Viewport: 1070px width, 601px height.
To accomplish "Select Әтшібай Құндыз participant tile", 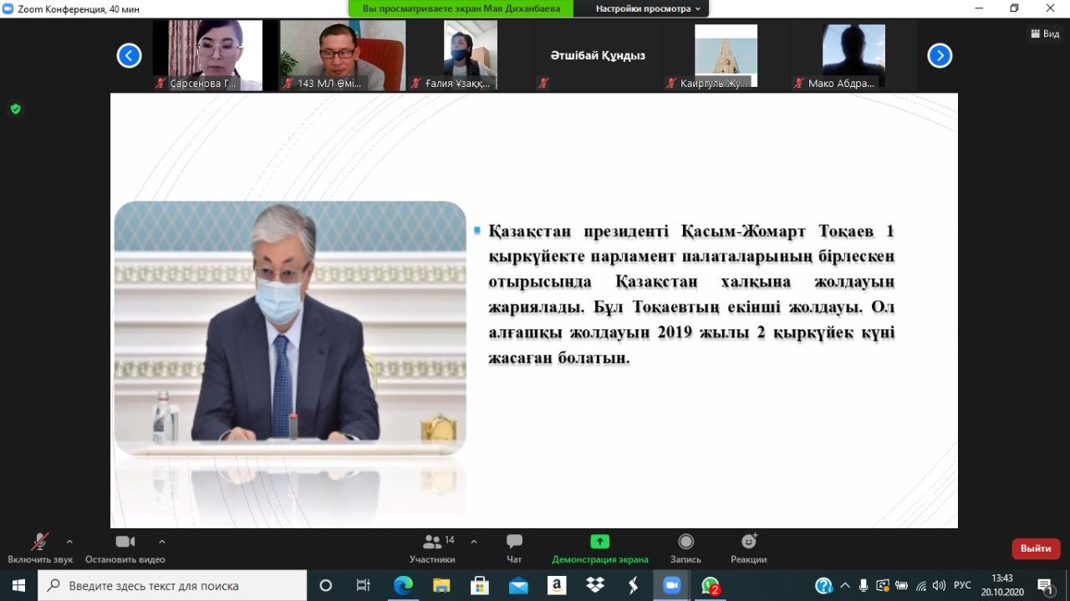I will (x=598, y=56).
